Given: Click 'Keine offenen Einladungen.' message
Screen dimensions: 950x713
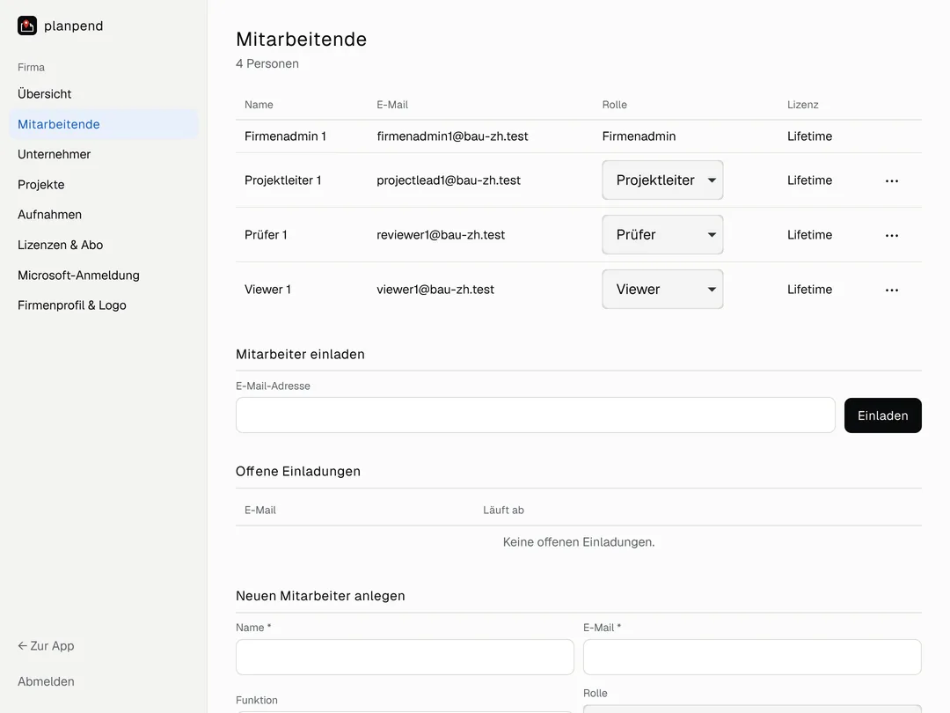Looking at the screenshot, I should [x=579, y=542].
